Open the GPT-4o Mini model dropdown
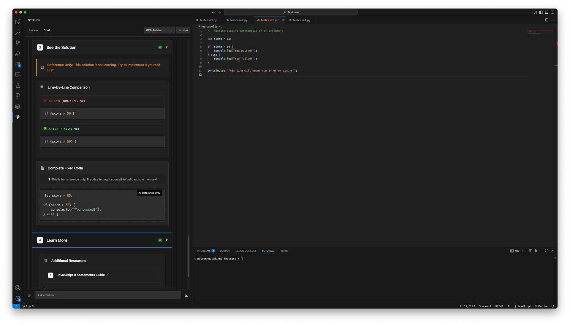570x325 pixels. tap(159, 30)
